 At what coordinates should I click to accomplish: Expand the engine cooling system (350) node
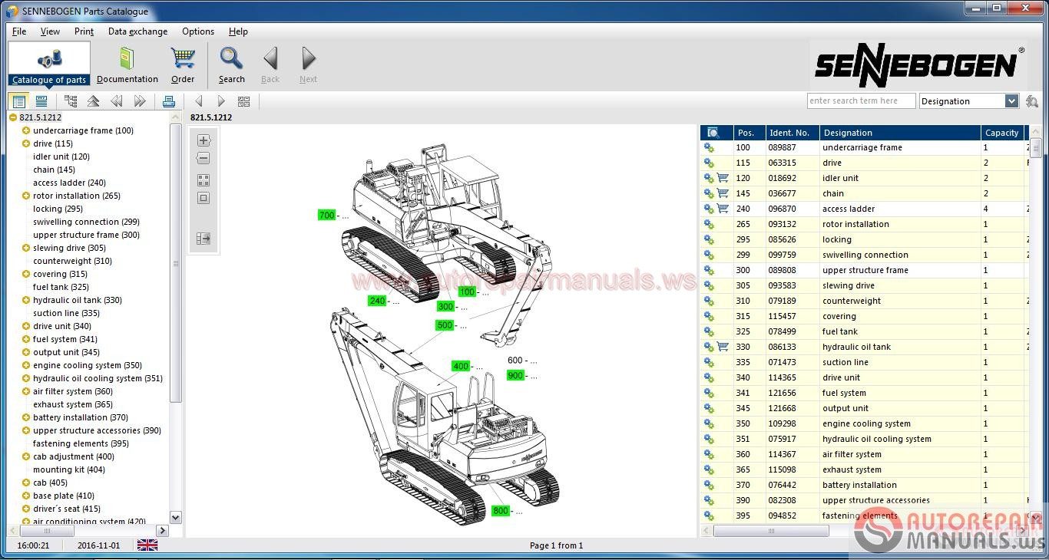click(26, 365)
